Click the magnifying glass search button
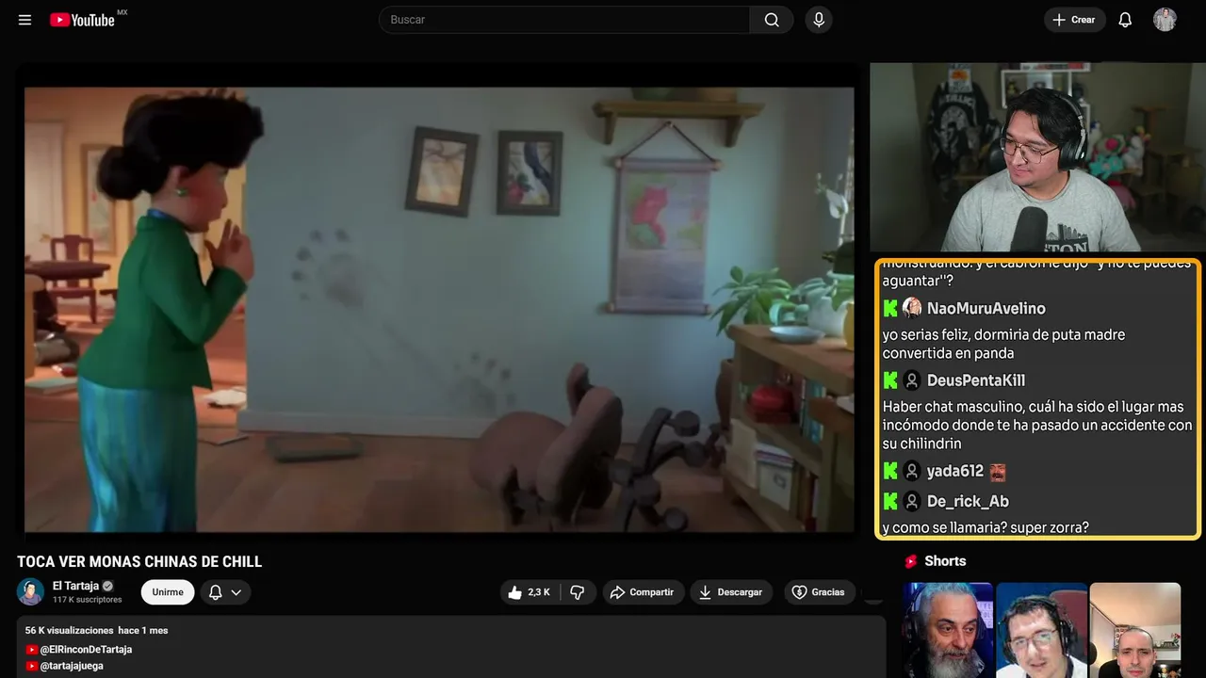 point(772,20)
